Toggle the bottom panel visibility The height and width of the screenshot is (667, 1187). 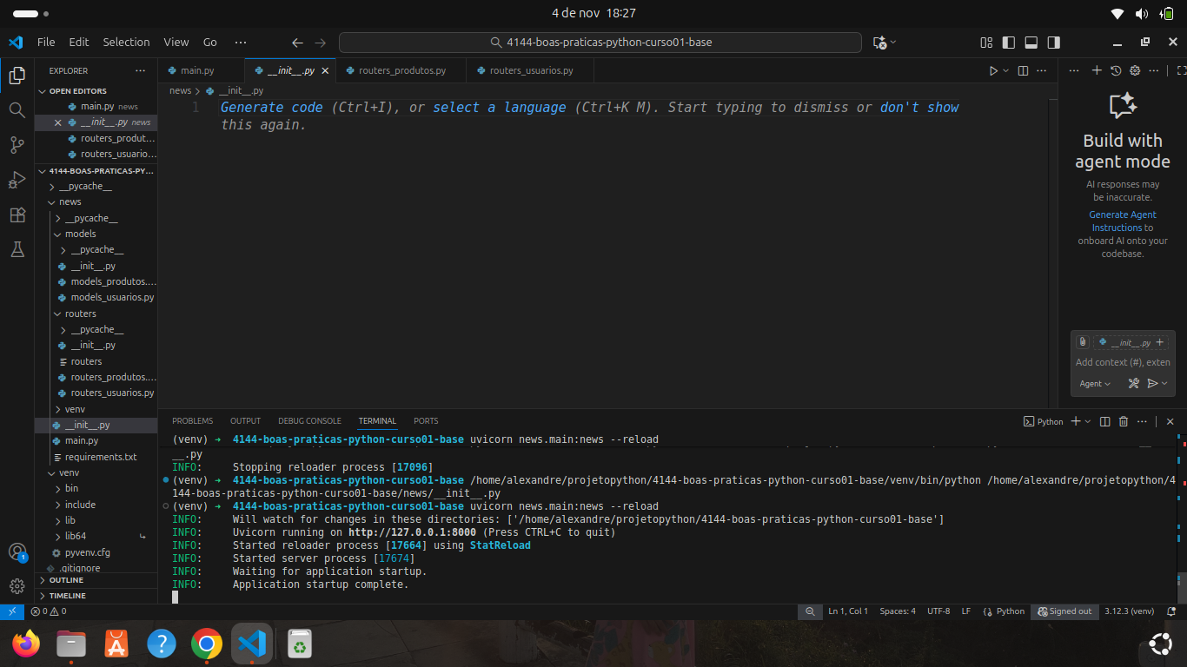pos(1031,43)
